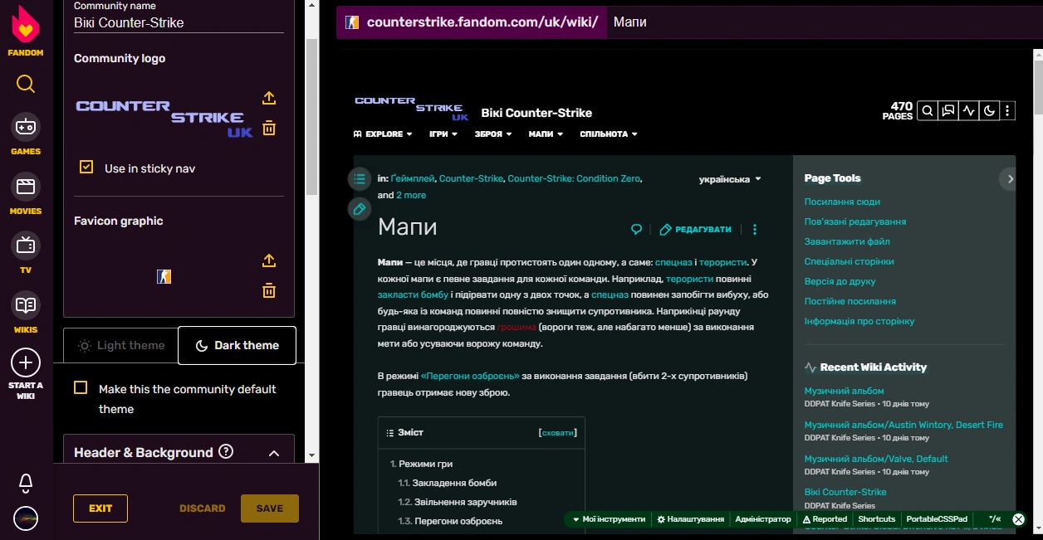Collapse the right rail chevron
This screenshot has height=540, width=1043.
click(x=1010, y=178)
